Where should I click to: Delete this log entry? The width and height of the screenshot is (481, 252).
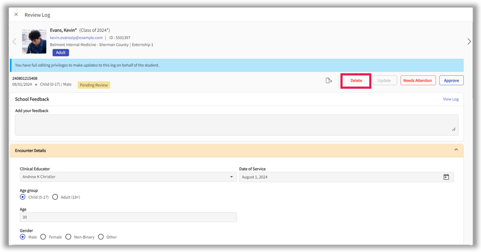356,81
